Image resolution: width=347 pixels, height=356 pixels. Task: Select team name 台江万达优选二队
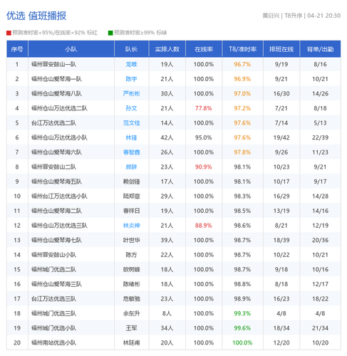(53, 123)
